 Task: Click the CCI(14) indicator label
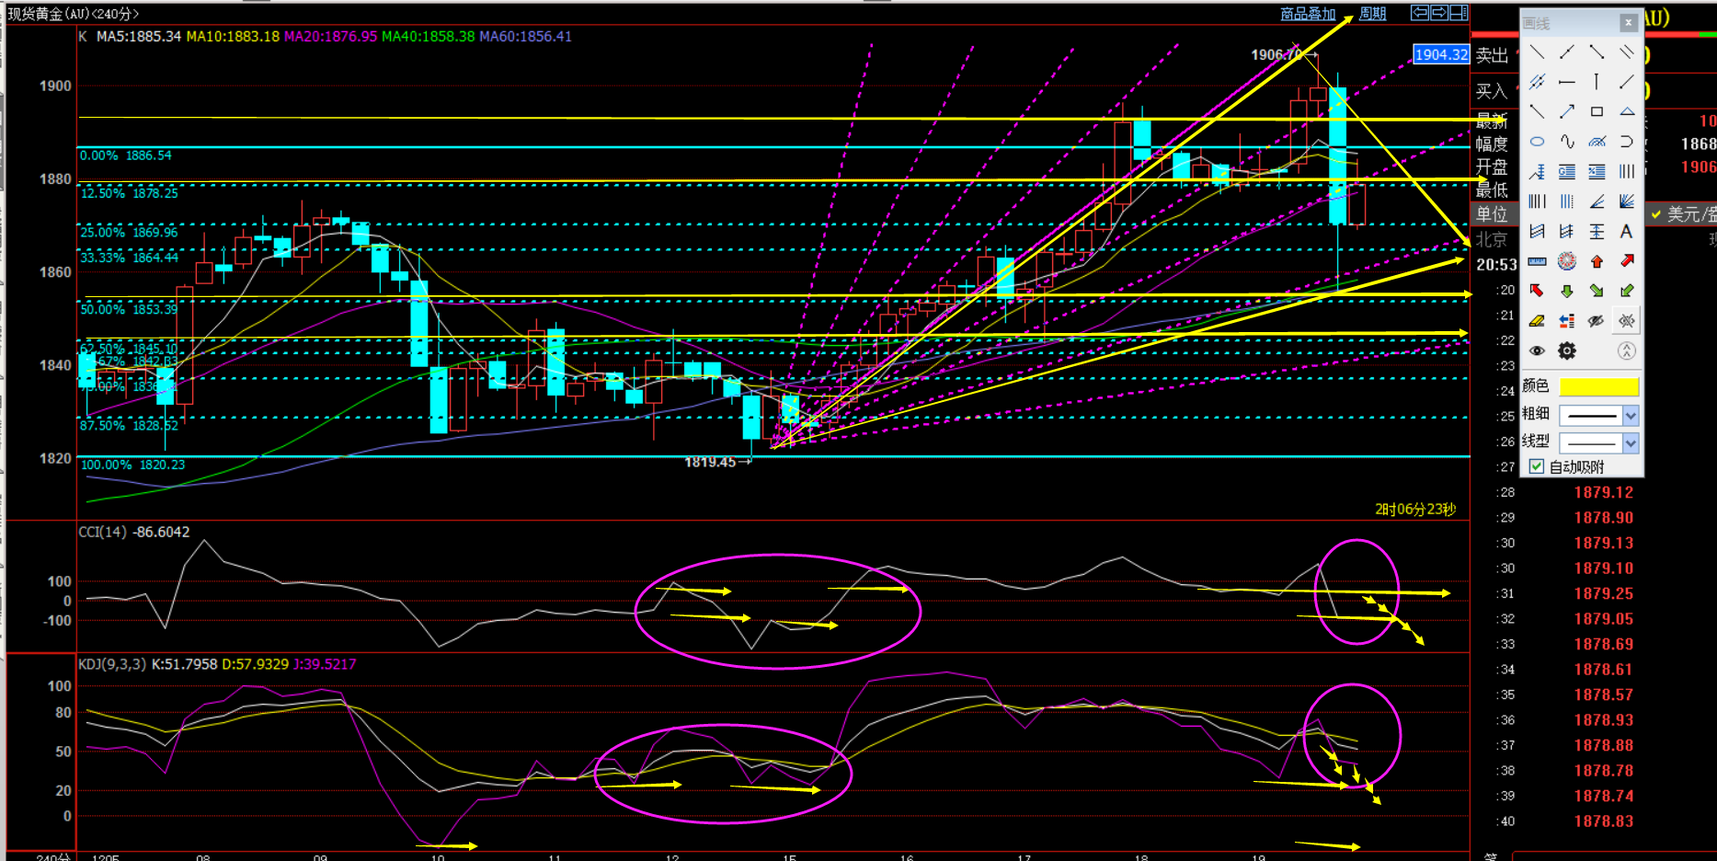tap(103, 533)
